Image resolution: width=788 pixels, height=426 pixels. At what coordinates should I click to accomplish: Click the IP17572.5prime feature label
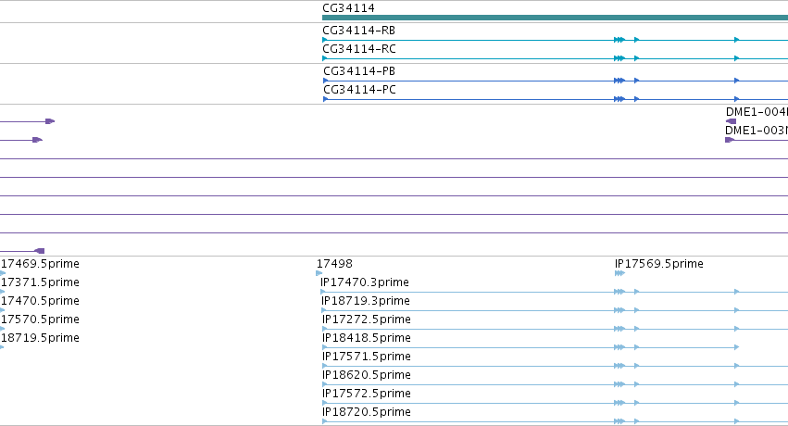[367, 394]
